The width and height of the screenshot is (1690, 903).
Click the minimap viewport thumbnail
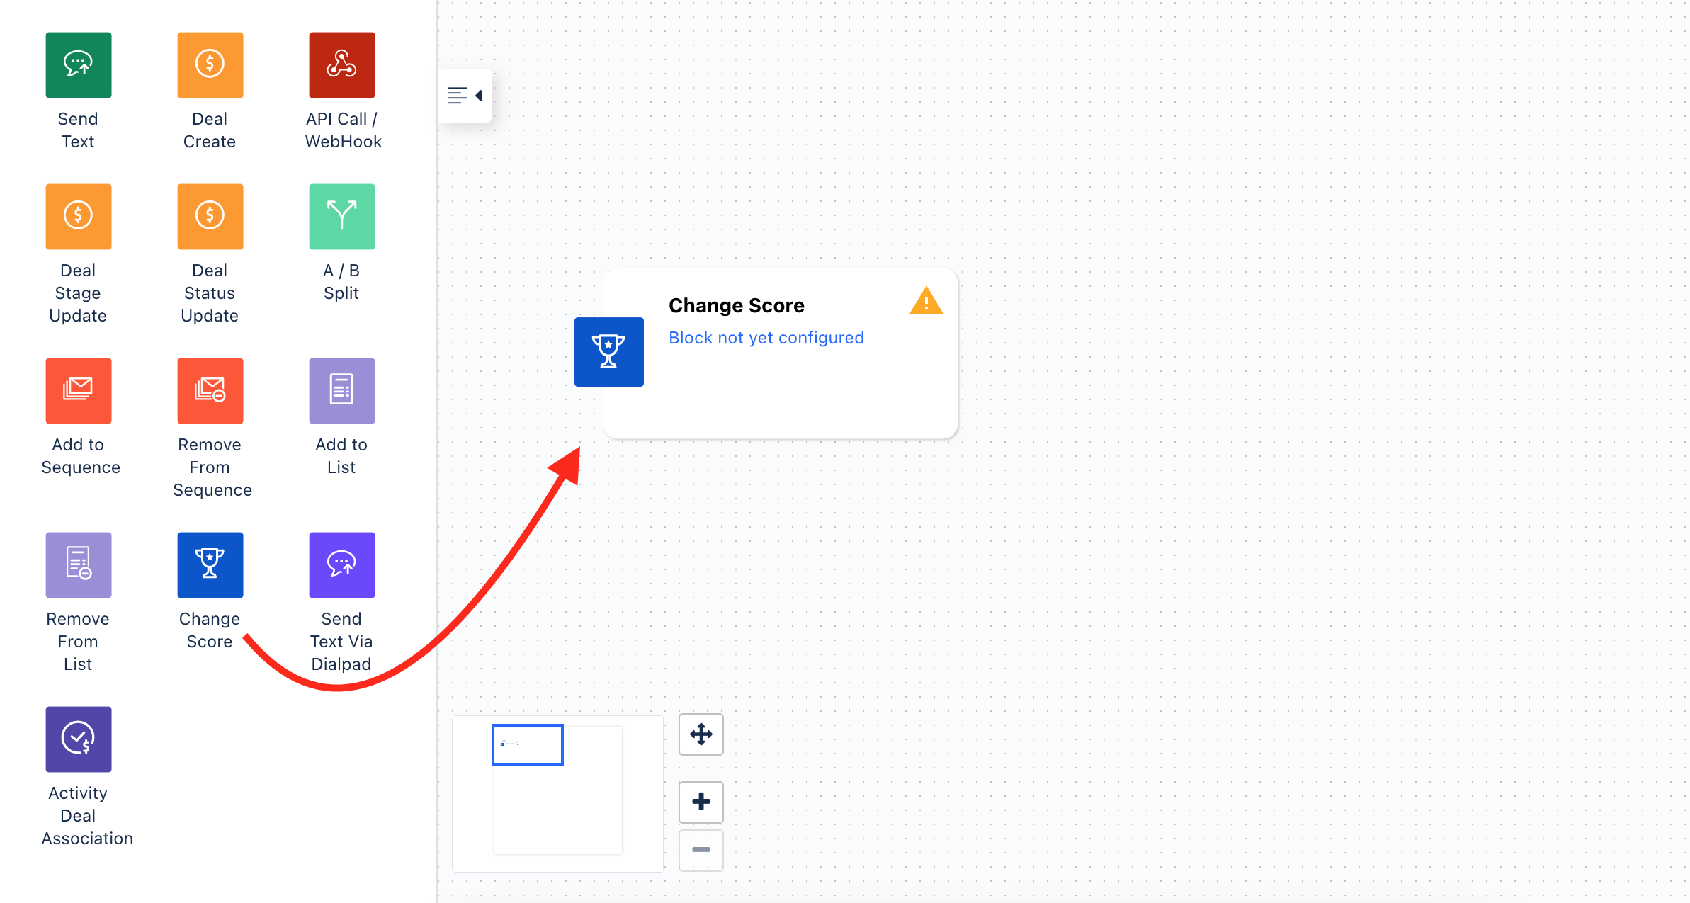[x=528, y=745]
